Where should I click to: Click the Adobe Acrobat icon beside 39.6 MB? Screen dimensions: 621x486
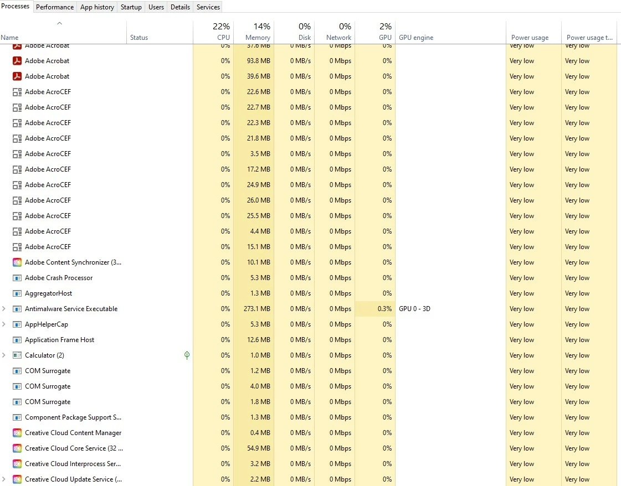click(x=17, y=76)
